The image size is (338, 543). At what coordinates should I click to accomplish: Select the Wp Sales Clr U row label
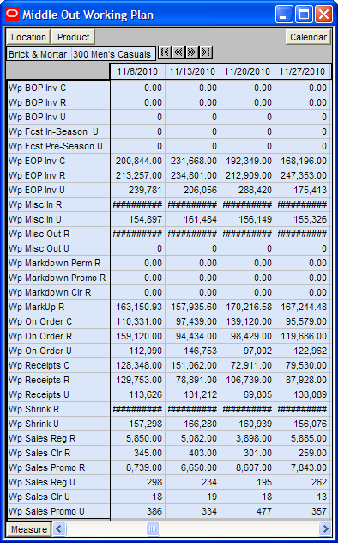tap(58, 497)
